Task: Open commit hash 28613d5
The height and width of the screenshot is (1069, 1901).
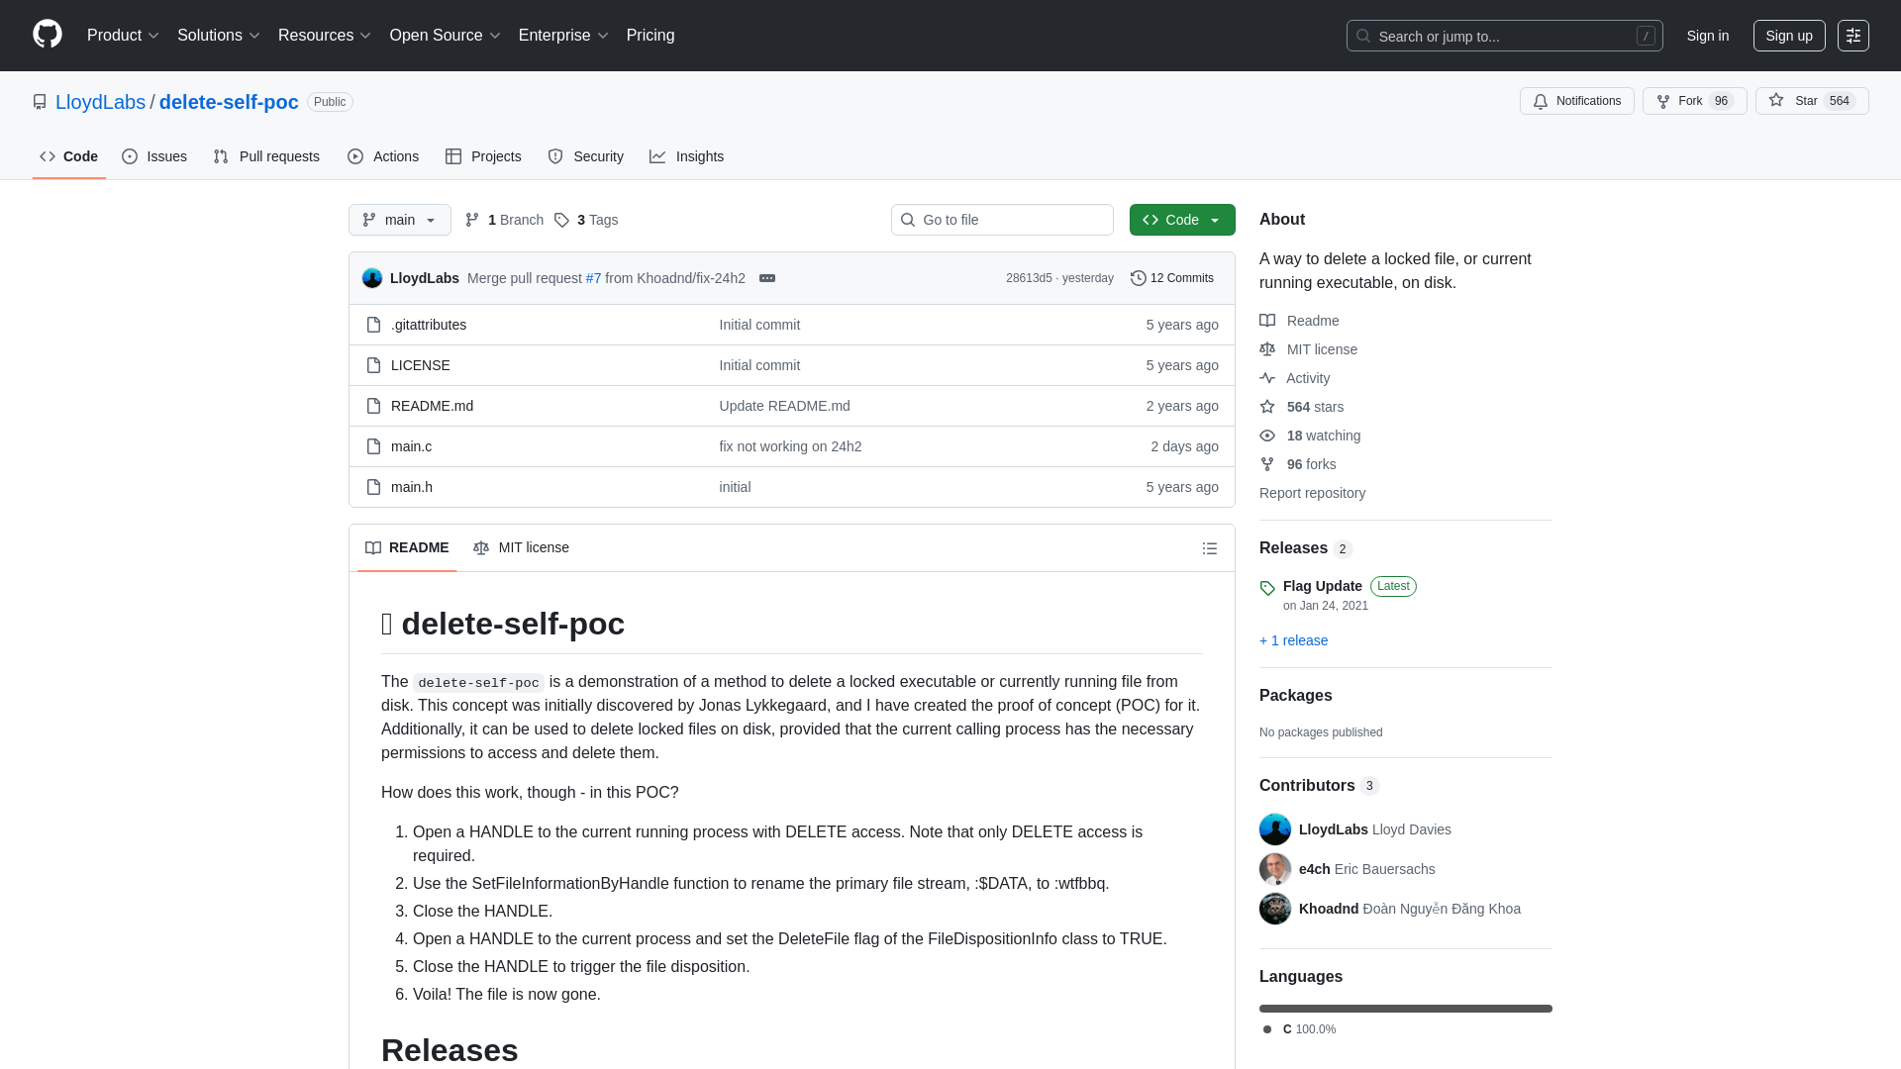Action: tap(1029, 278)
